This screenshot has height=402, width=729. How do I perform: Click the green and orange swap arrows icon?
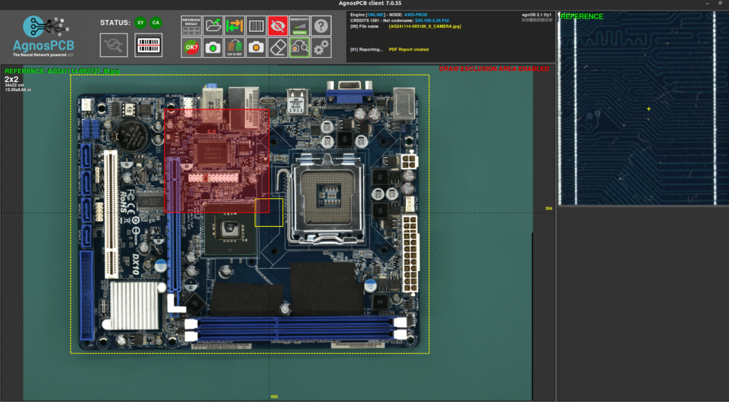[234, 26]
